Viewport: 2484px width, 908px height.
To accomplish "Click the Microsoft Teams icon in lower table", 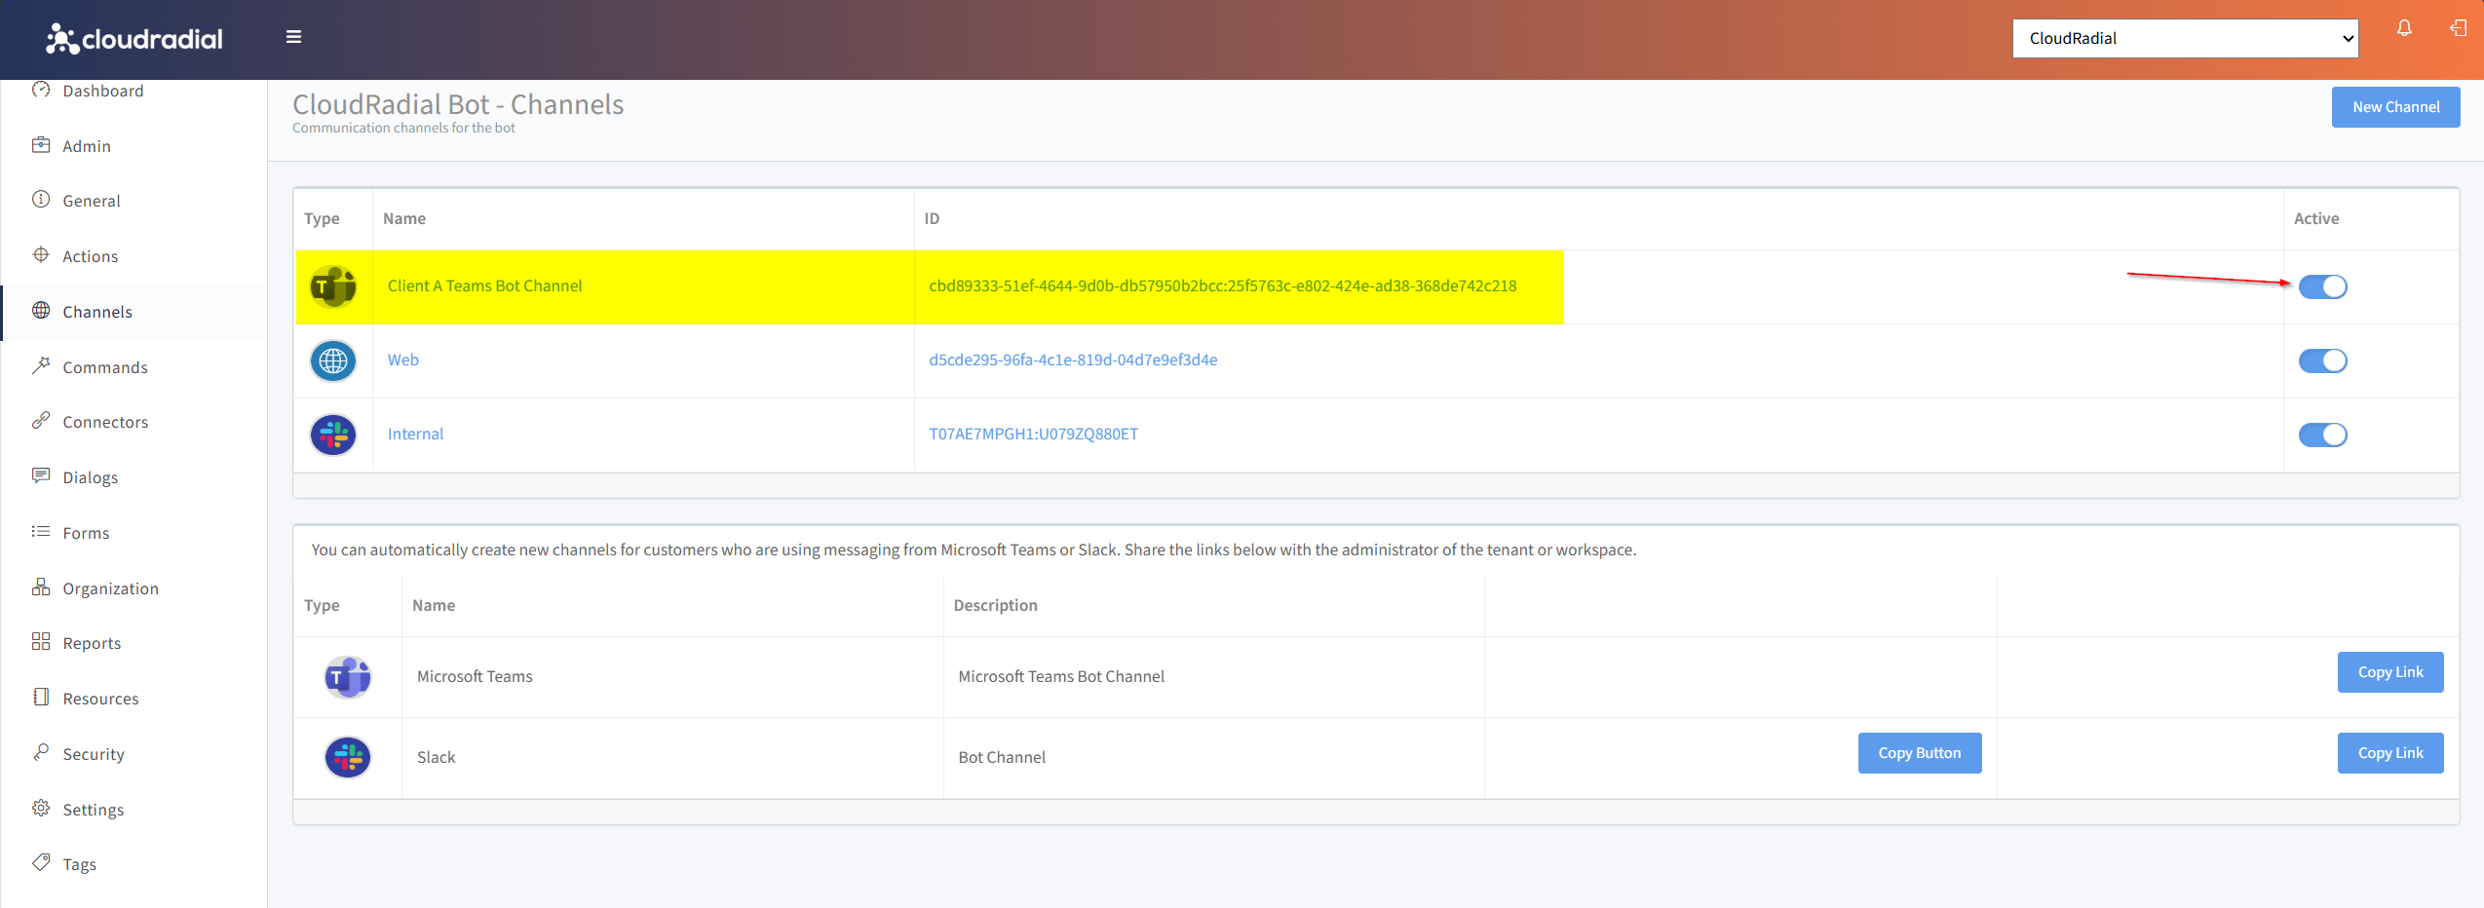I will point(347,677).
